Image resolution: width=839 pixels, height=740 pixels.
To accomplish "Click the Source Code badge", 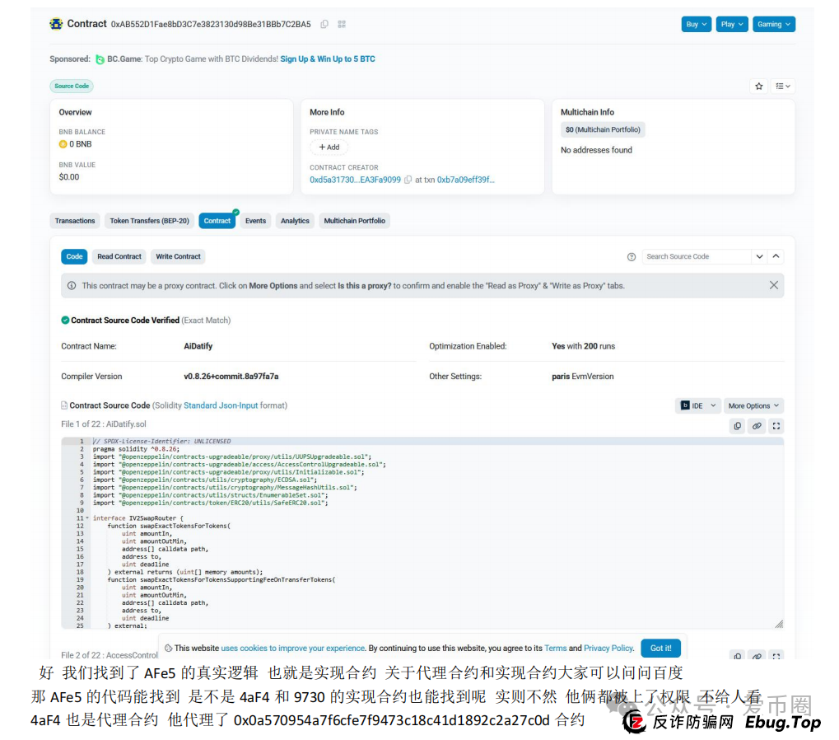I will tap(71, 86).
